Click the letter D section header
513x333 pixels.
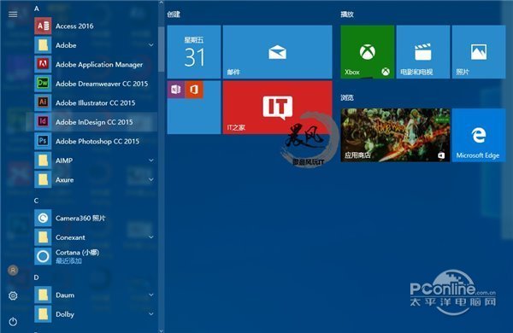point(36,277)
